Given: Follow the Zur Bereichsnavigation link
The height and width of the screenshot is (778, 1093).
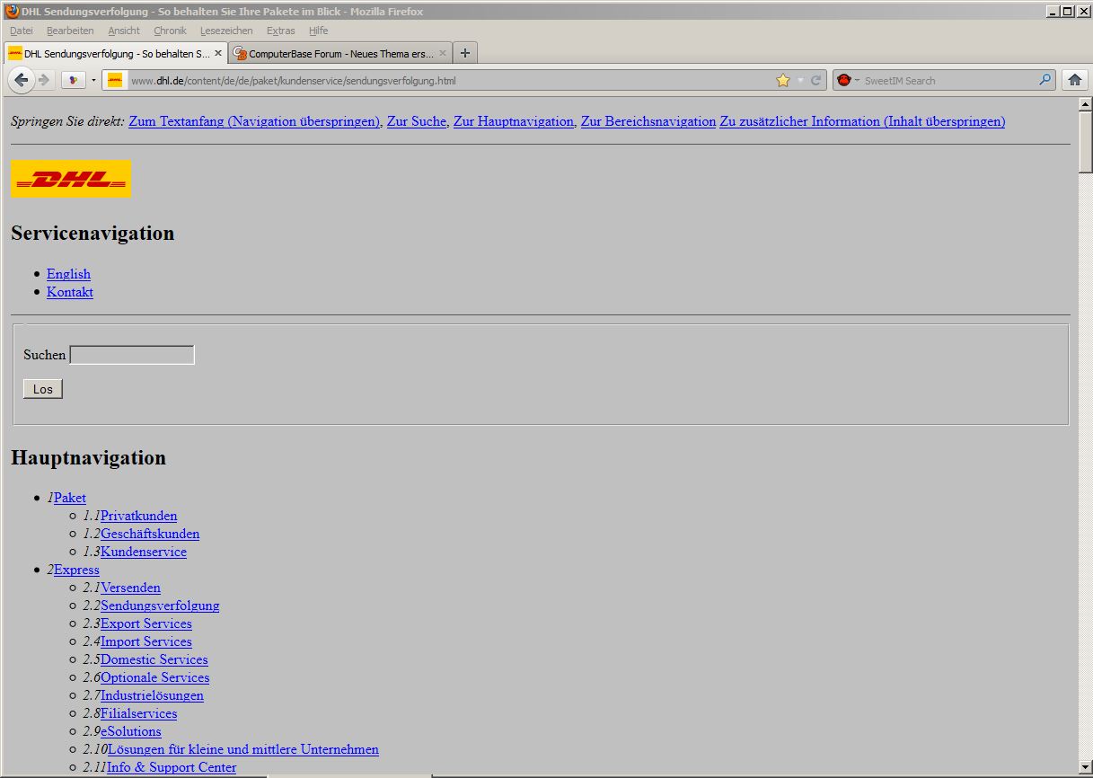Looking at the screenshot, I should coord(648,121).
